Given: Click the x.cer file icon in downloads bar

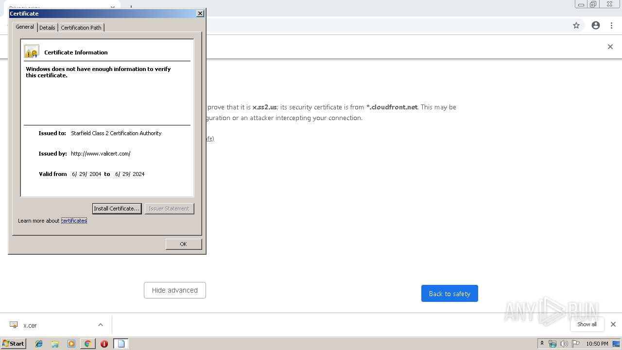Looking at the screenshot, I should (14, 325).
